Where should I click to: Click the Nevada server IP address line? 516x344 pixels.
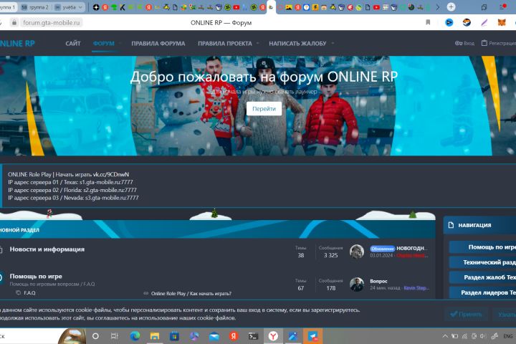[x=73, y=198]
